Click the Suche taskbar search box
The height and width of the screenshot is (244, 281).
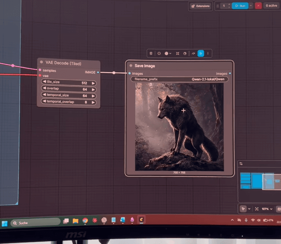point(35,223)
